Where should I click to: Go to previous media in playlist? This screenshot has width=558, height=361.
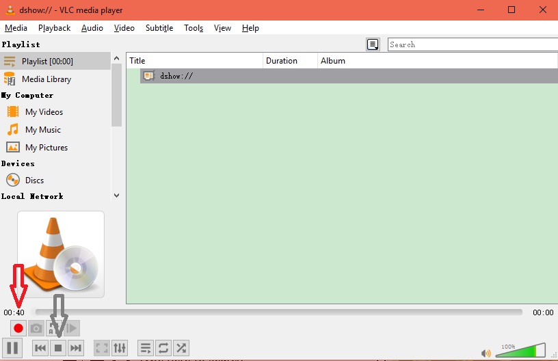point(40,348)
